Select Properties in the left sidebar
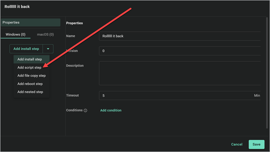 [x=30, y=22]
